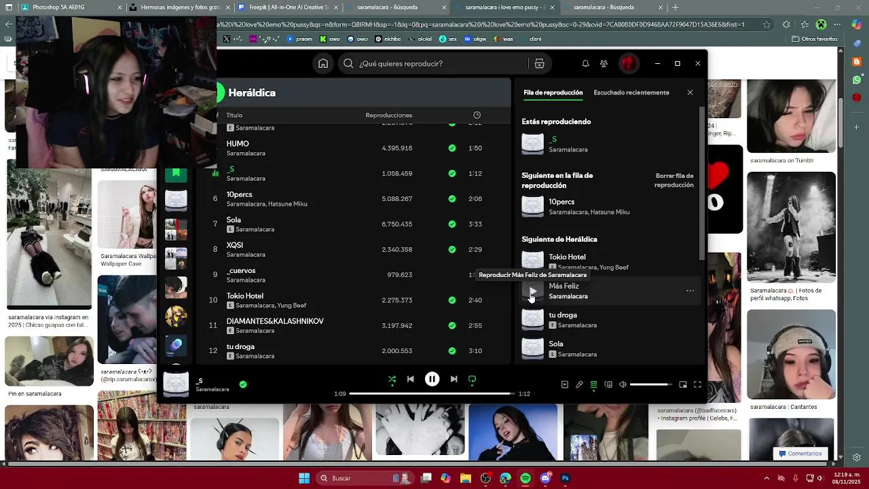Open the mini player icon
869x489 pixels.
683,384
